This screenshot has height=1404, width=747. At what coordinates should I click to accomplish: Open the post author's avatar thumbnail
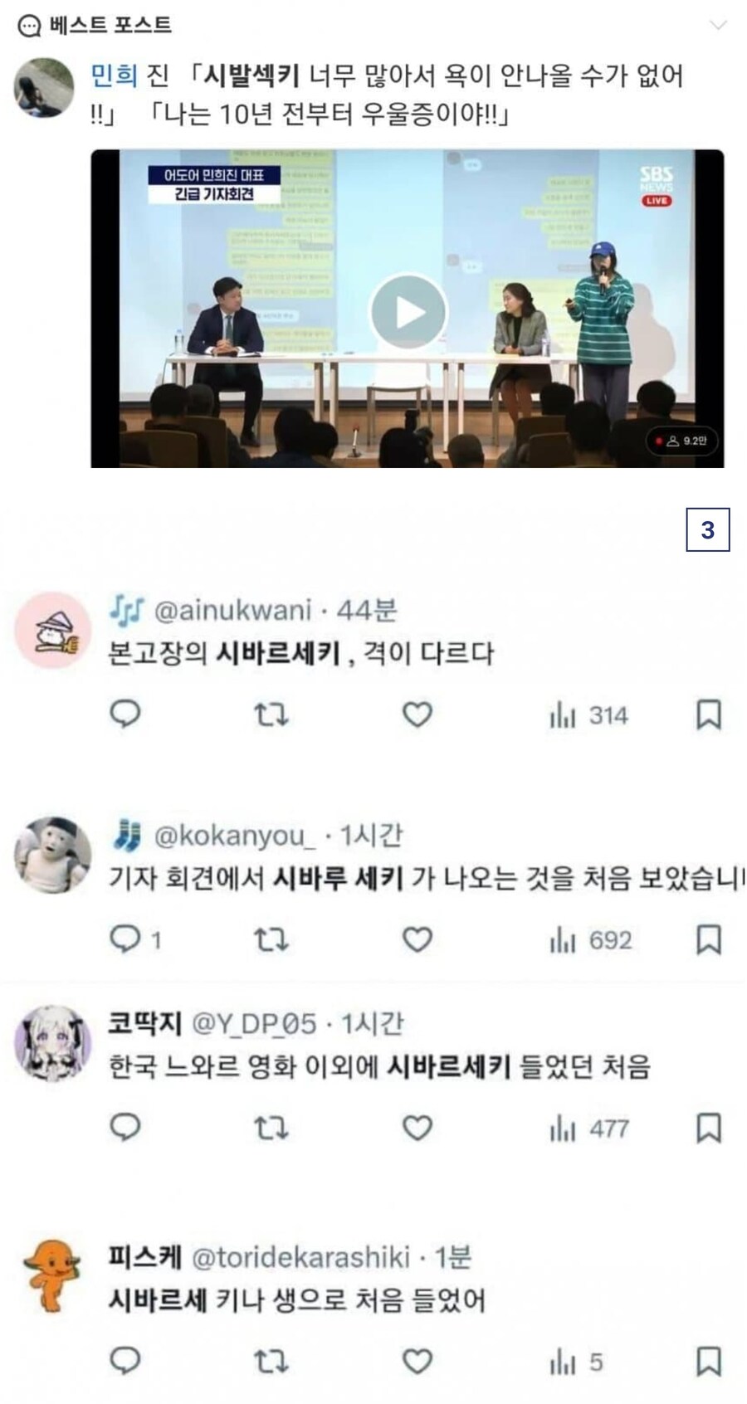[x=44, y=88]
